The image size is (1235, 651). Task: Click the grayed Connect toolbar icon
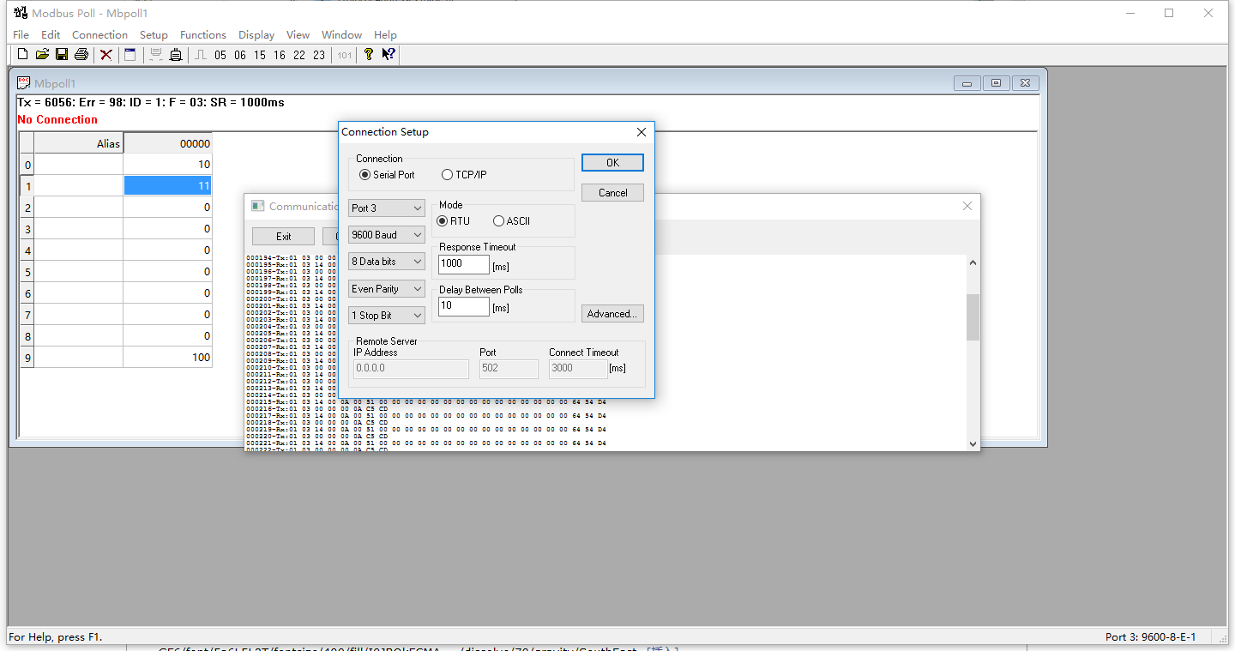pos(156,55)
